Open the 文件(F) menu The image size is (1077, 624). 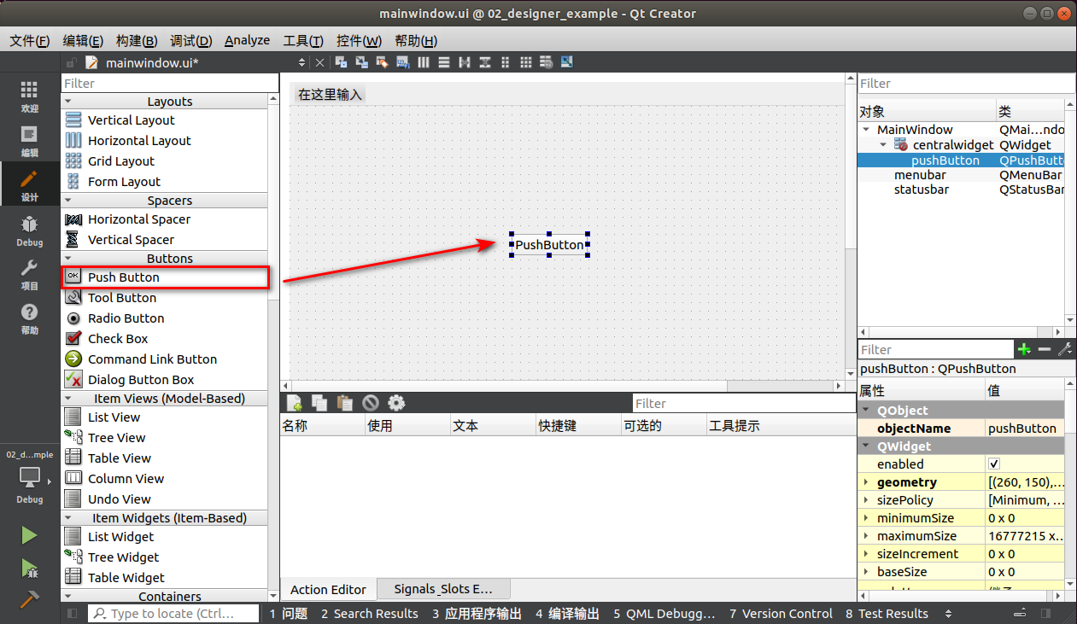pos(30,40)
